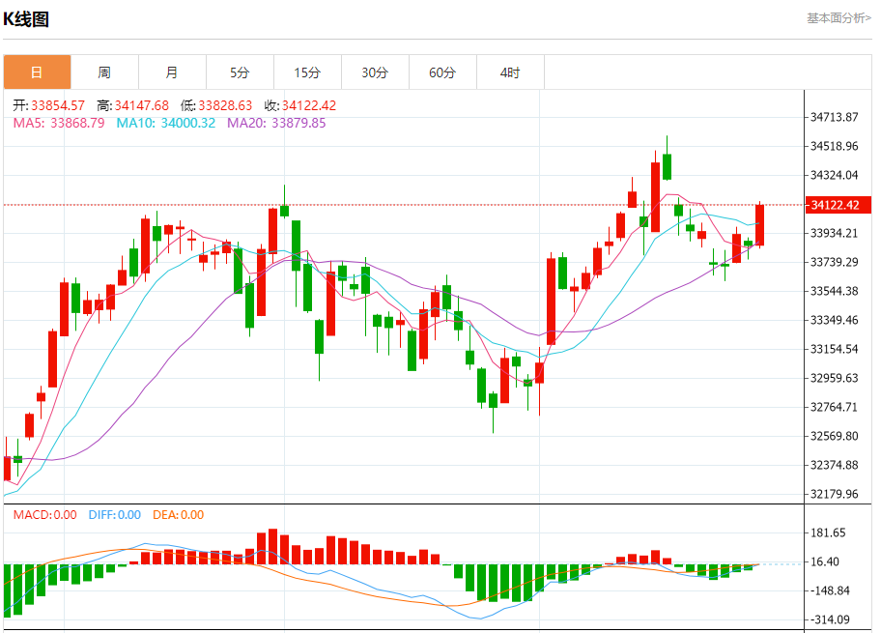Click the 32179.96 price axis label
Viewport: 881px width, 633px height.
(834, 494)
